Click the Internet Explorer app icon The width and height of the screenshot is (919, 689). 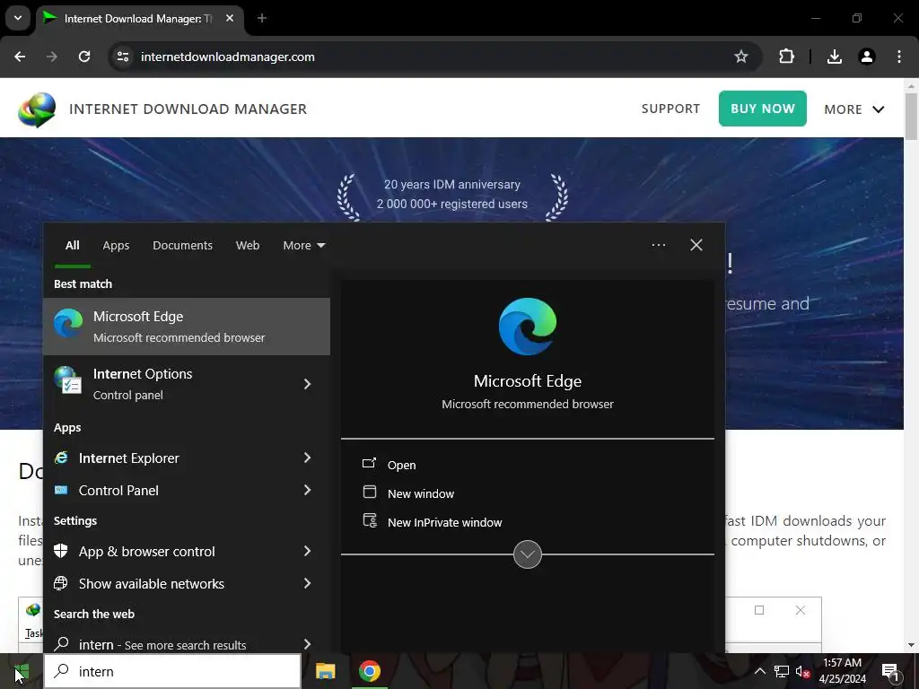point(62,458)
